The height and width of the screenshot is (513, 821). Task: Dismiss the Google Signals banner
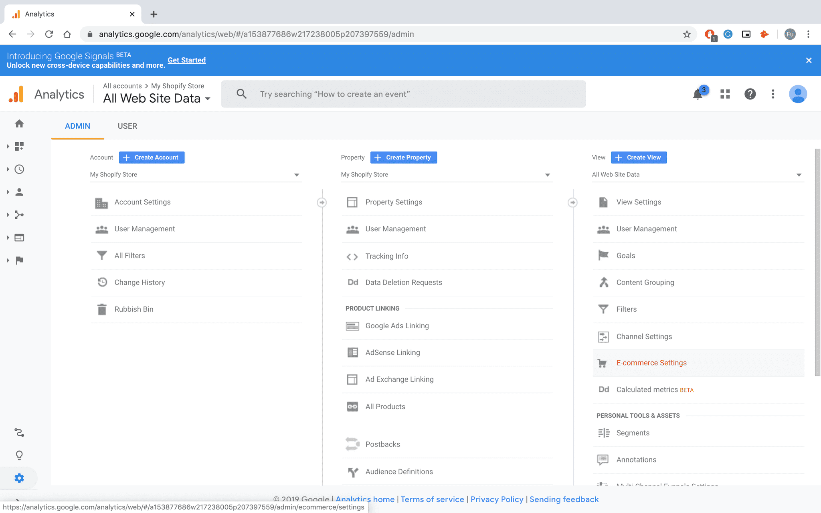[809, 61]
